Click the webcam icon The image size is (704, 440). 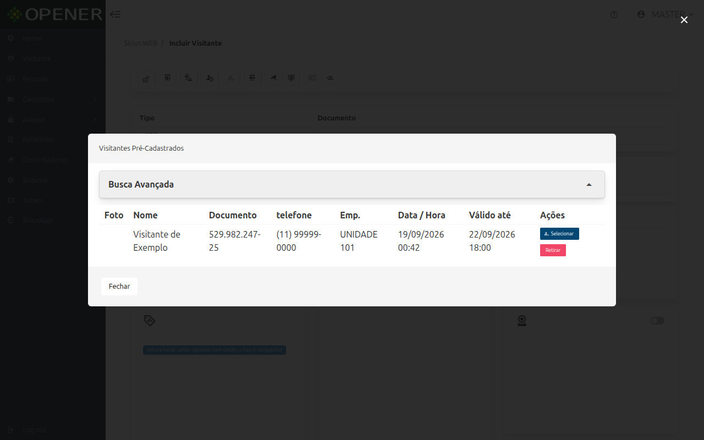click(522, 321)
